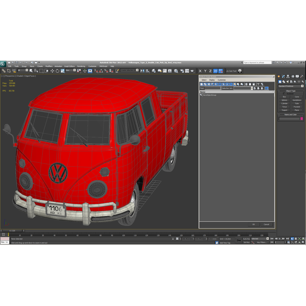Open the Modifiers menu
306x306 pixels.
(x=49, y=66)
